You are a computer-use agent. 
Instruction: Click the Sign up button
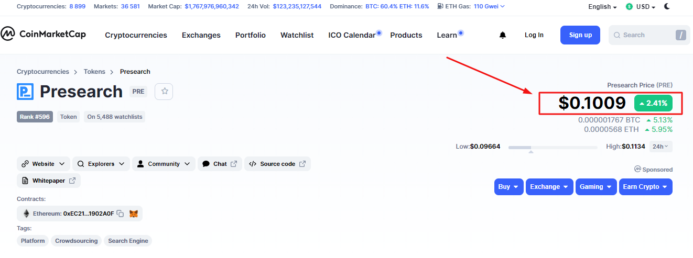point(580,35)
